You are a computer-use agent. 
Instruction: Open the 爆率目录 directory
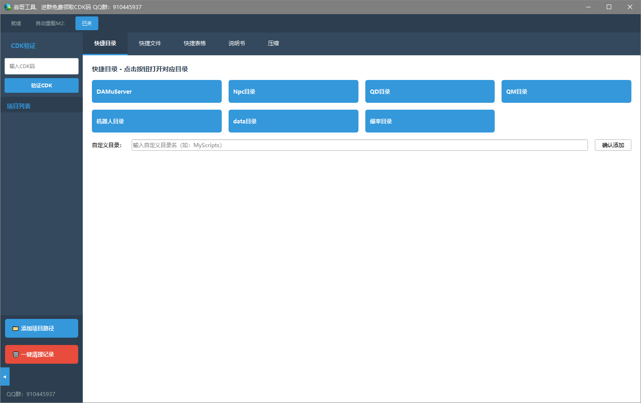[430, 121]
